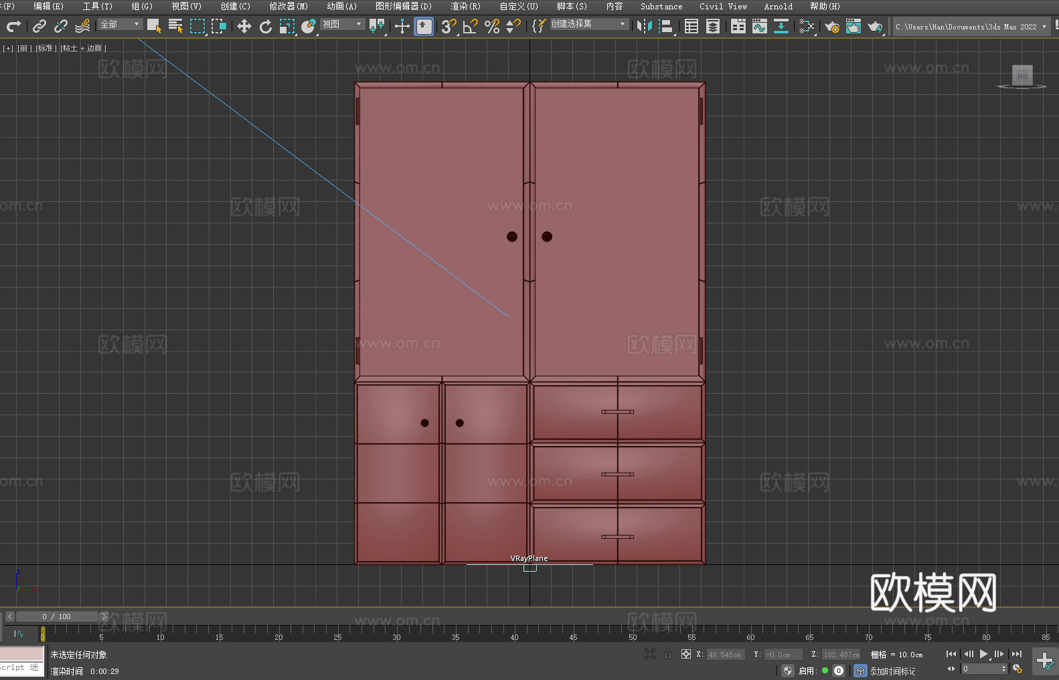The height and width of the screenshot is (680, 1059).
Task: Open the 视图(V) menu
Action: [186, 6]
